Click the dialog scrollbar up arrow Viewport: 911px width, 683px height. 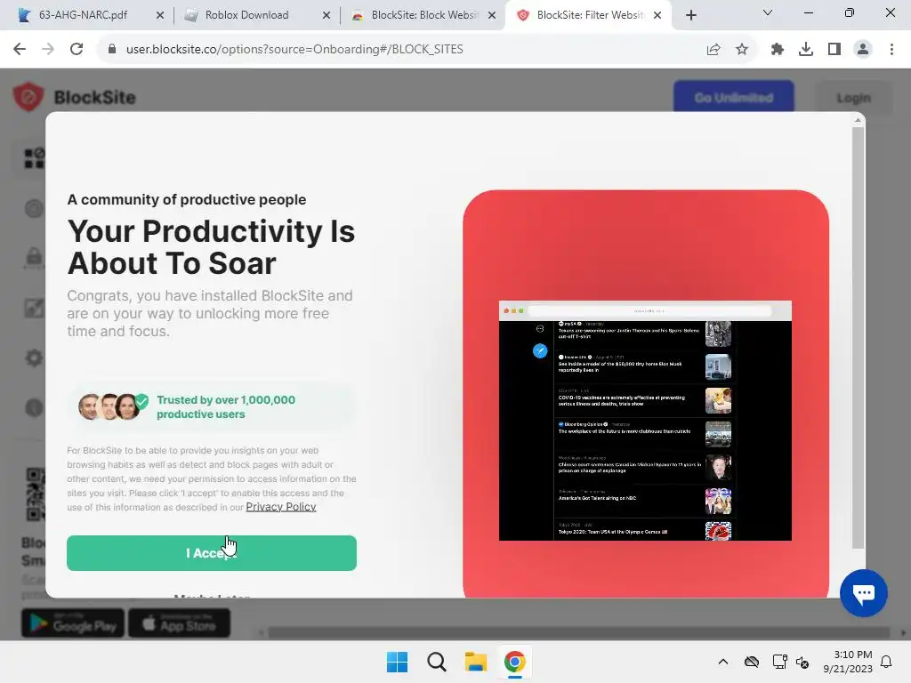[x=858, y=120]
